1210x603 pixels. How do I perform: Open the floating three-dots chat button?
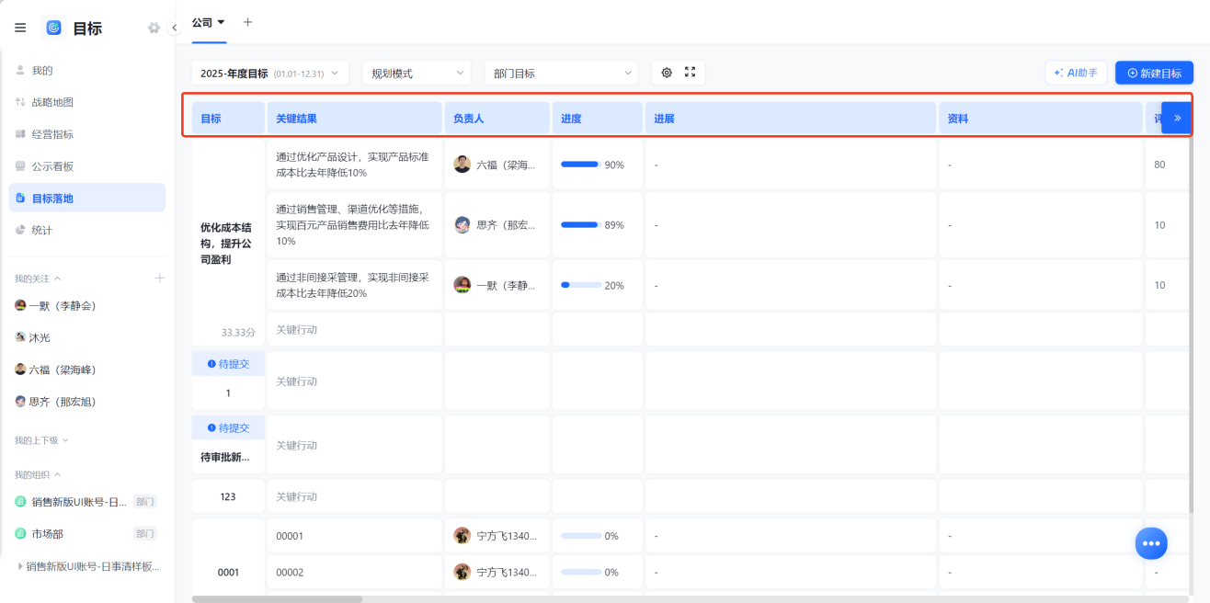pyautogui.click(x=1151, y=543)
